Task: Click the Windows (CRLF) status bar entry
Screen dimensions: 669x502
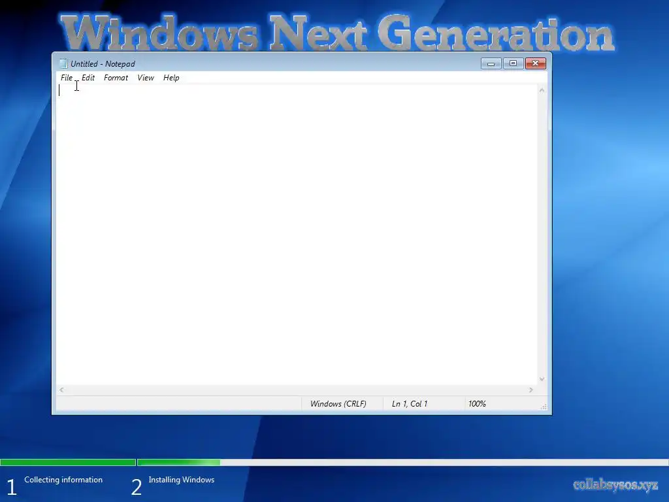Action: (338, 404)
